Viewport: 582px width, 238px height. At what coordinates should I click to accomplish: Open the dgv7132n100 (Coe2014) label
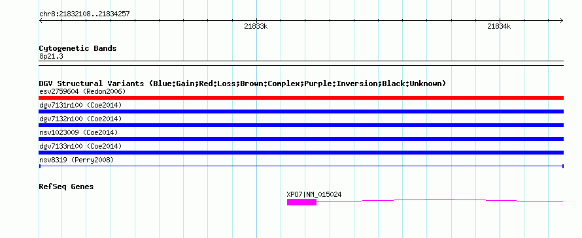[x=80, y=119]
